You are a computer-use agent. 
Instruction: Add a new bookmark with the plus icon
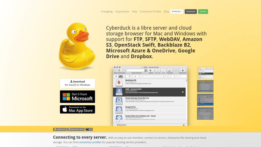(116, 122)
